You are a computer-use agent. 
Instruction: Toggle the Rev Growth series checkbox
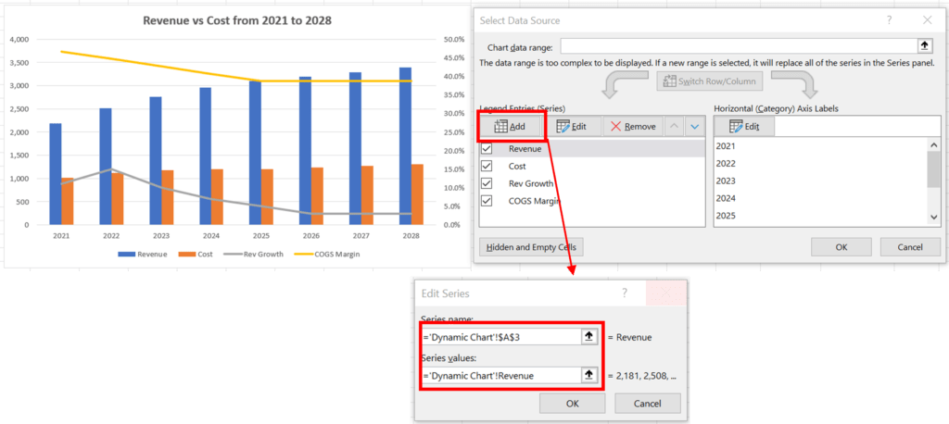487,183
